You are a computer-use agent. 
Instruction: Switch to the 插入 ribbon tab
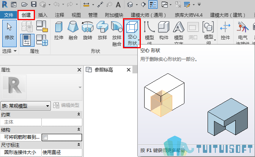[42, 15]
